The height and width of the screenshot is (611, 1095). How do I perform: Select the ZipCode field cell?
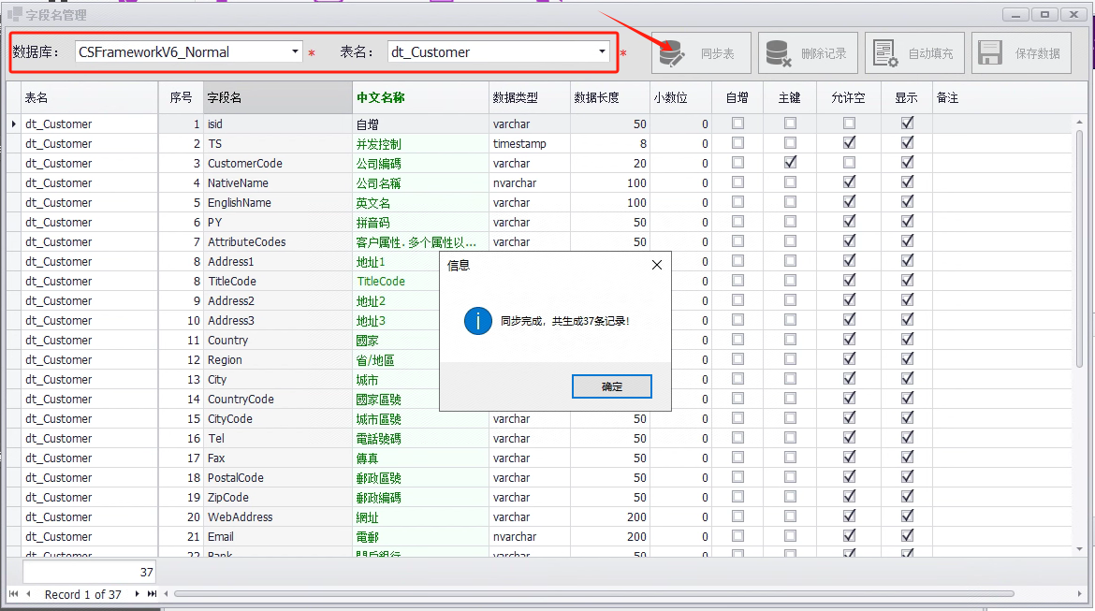277,497
